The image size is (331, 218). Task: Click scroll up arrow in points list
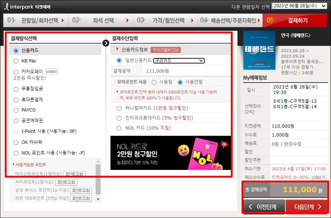98,161
